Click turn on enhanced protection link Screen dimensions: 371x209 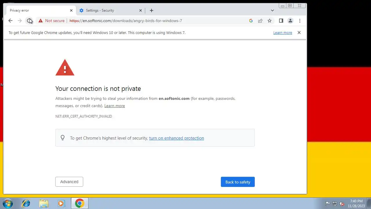177,138
